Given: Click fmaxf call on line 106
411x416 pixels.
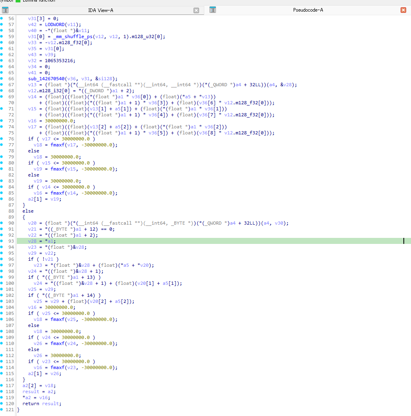Looking at the screenshot, I should (x=58, y=319).
